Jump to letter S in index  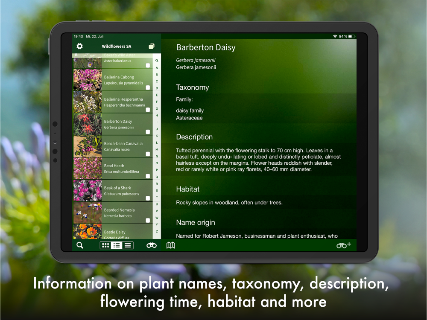click(x=157, y=190)
